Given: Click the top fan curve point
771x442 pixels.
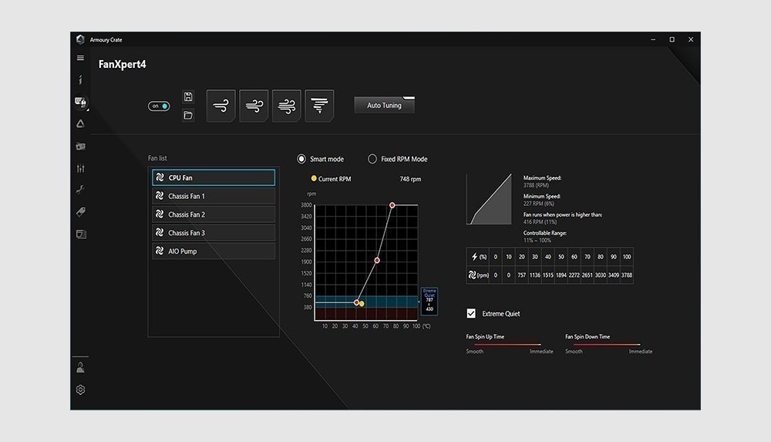Looking at the screenshot, I should pyautogui.click(x=392, y=204).
